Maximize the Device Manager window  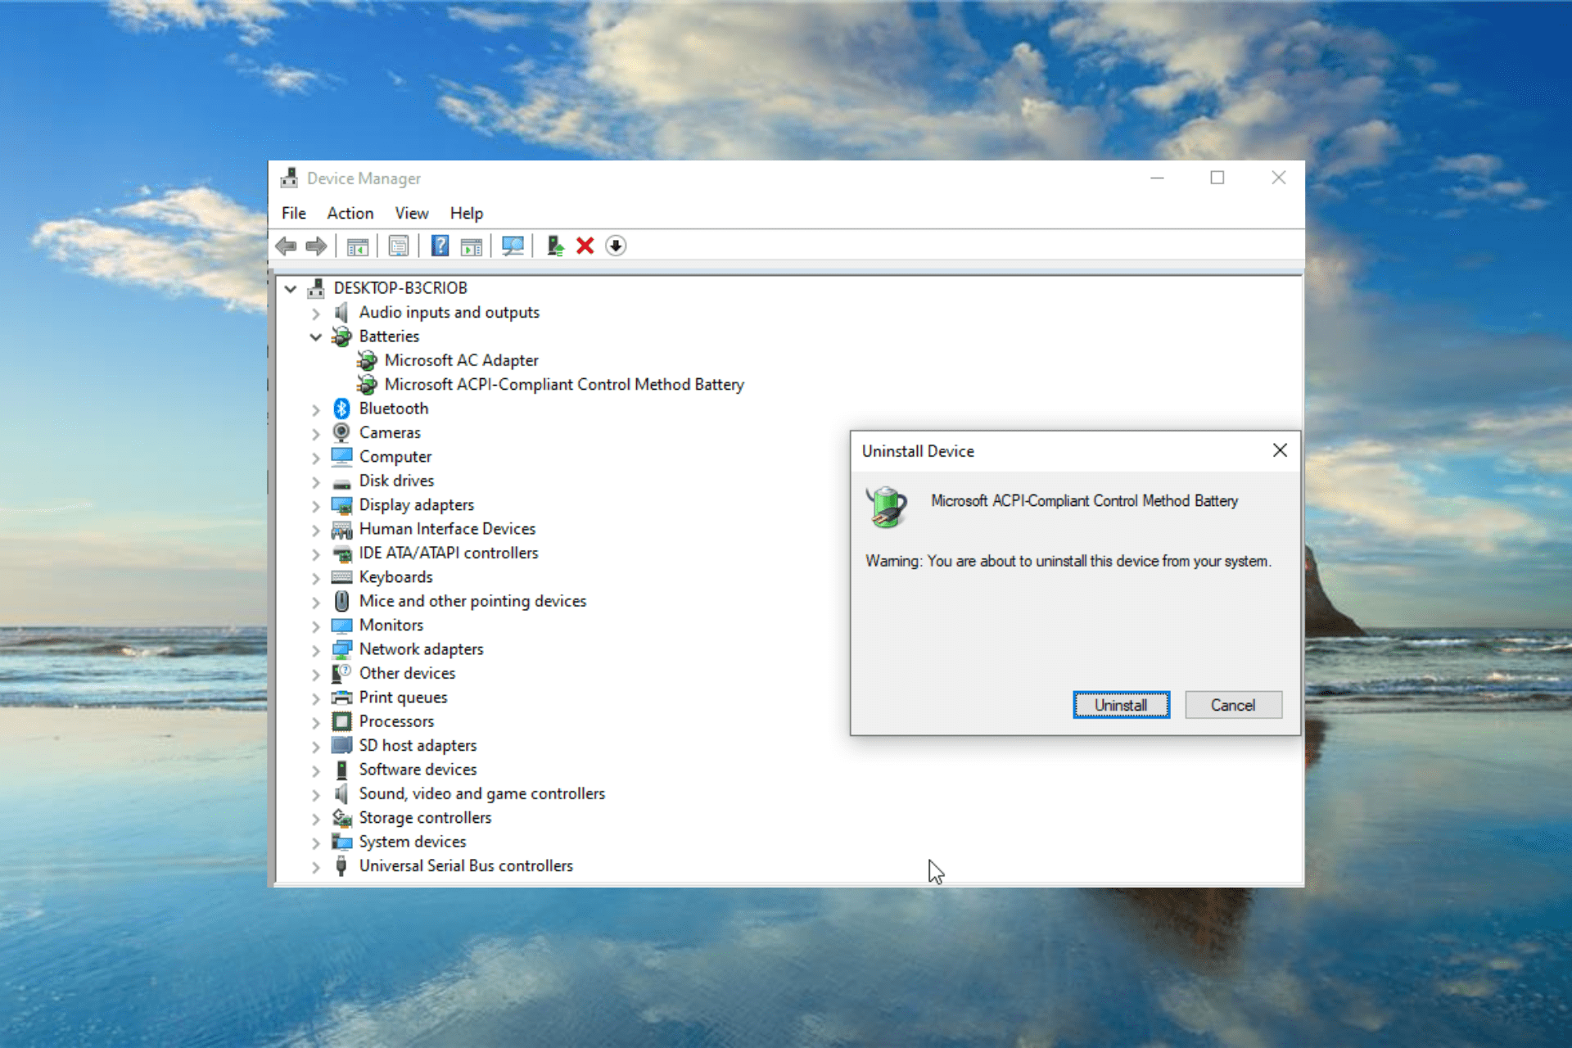point(1217,178)
